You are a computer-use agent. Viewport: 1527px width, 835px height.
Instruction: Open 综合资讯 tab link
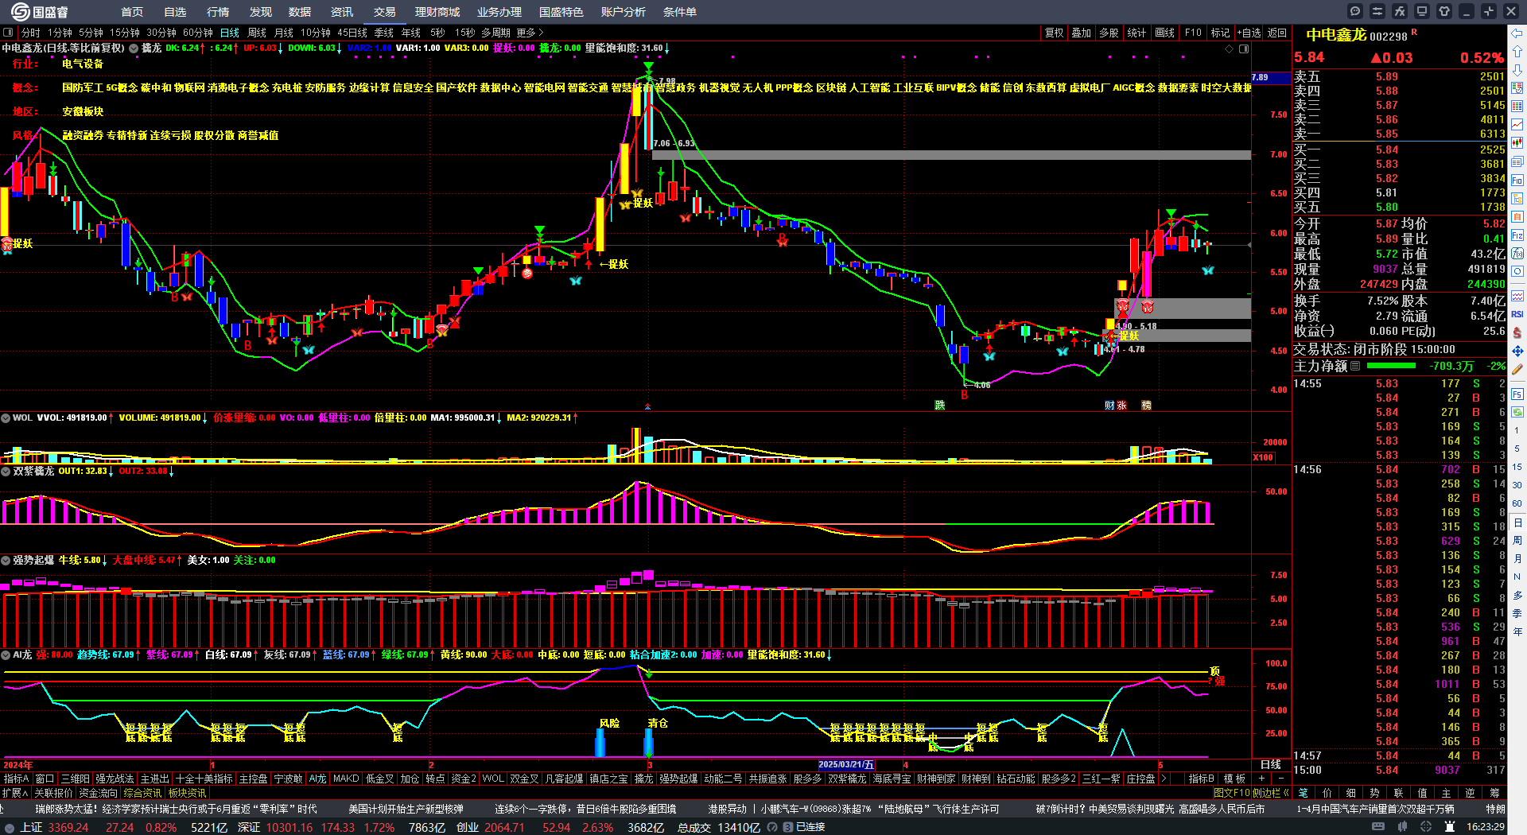[142, 793]
